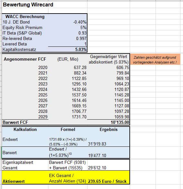
Task: Click the year 2022 cell
Action: [x=43, y=78]
